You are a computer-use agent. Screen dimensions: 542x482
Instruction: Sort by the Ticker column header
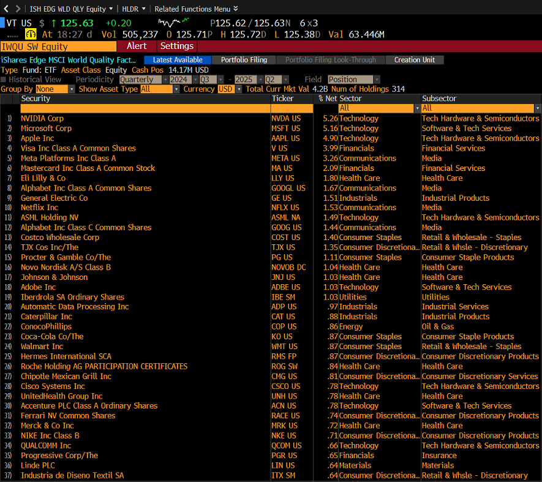[282, 99]
